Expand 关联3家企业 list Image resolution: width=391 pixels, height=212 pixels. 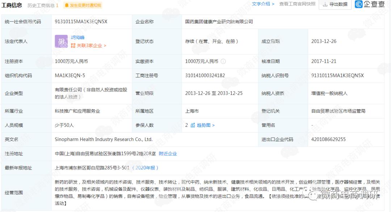tap(91, 46)
